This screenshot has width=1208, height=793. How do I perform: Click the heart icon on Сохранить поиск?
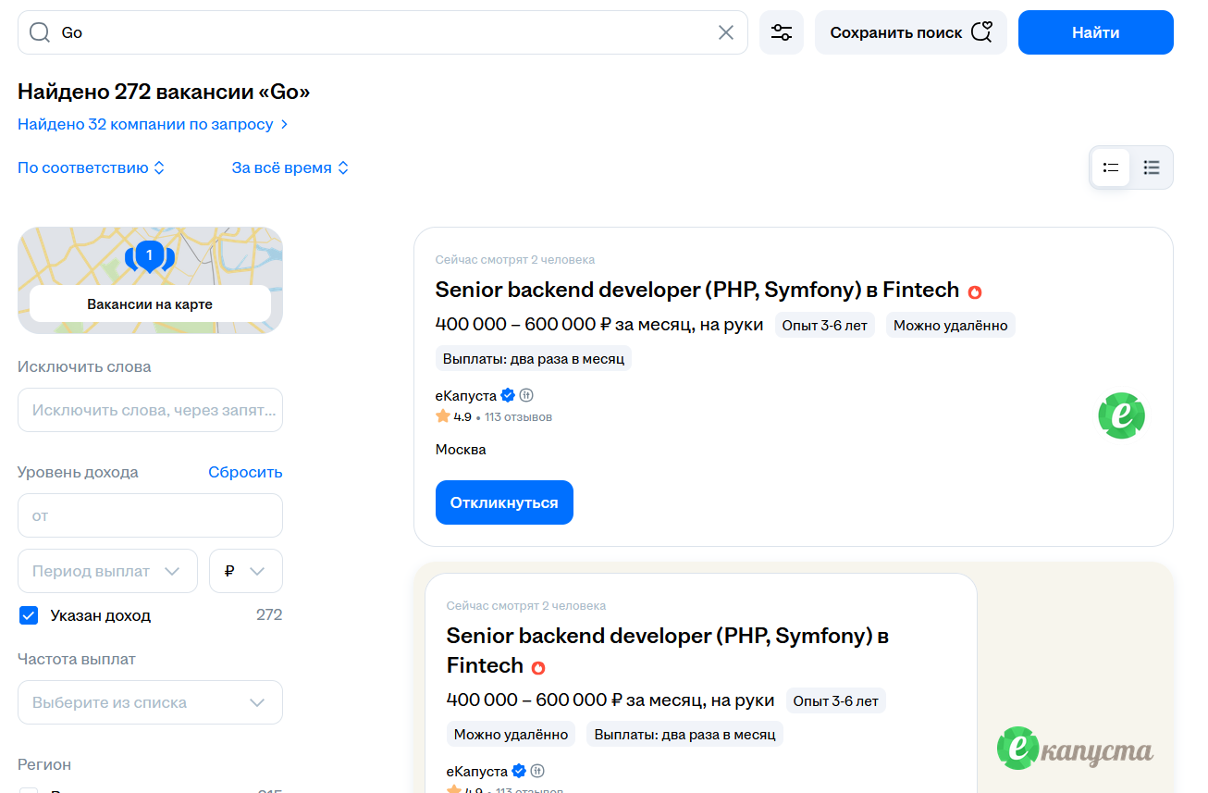pos(982,31)
